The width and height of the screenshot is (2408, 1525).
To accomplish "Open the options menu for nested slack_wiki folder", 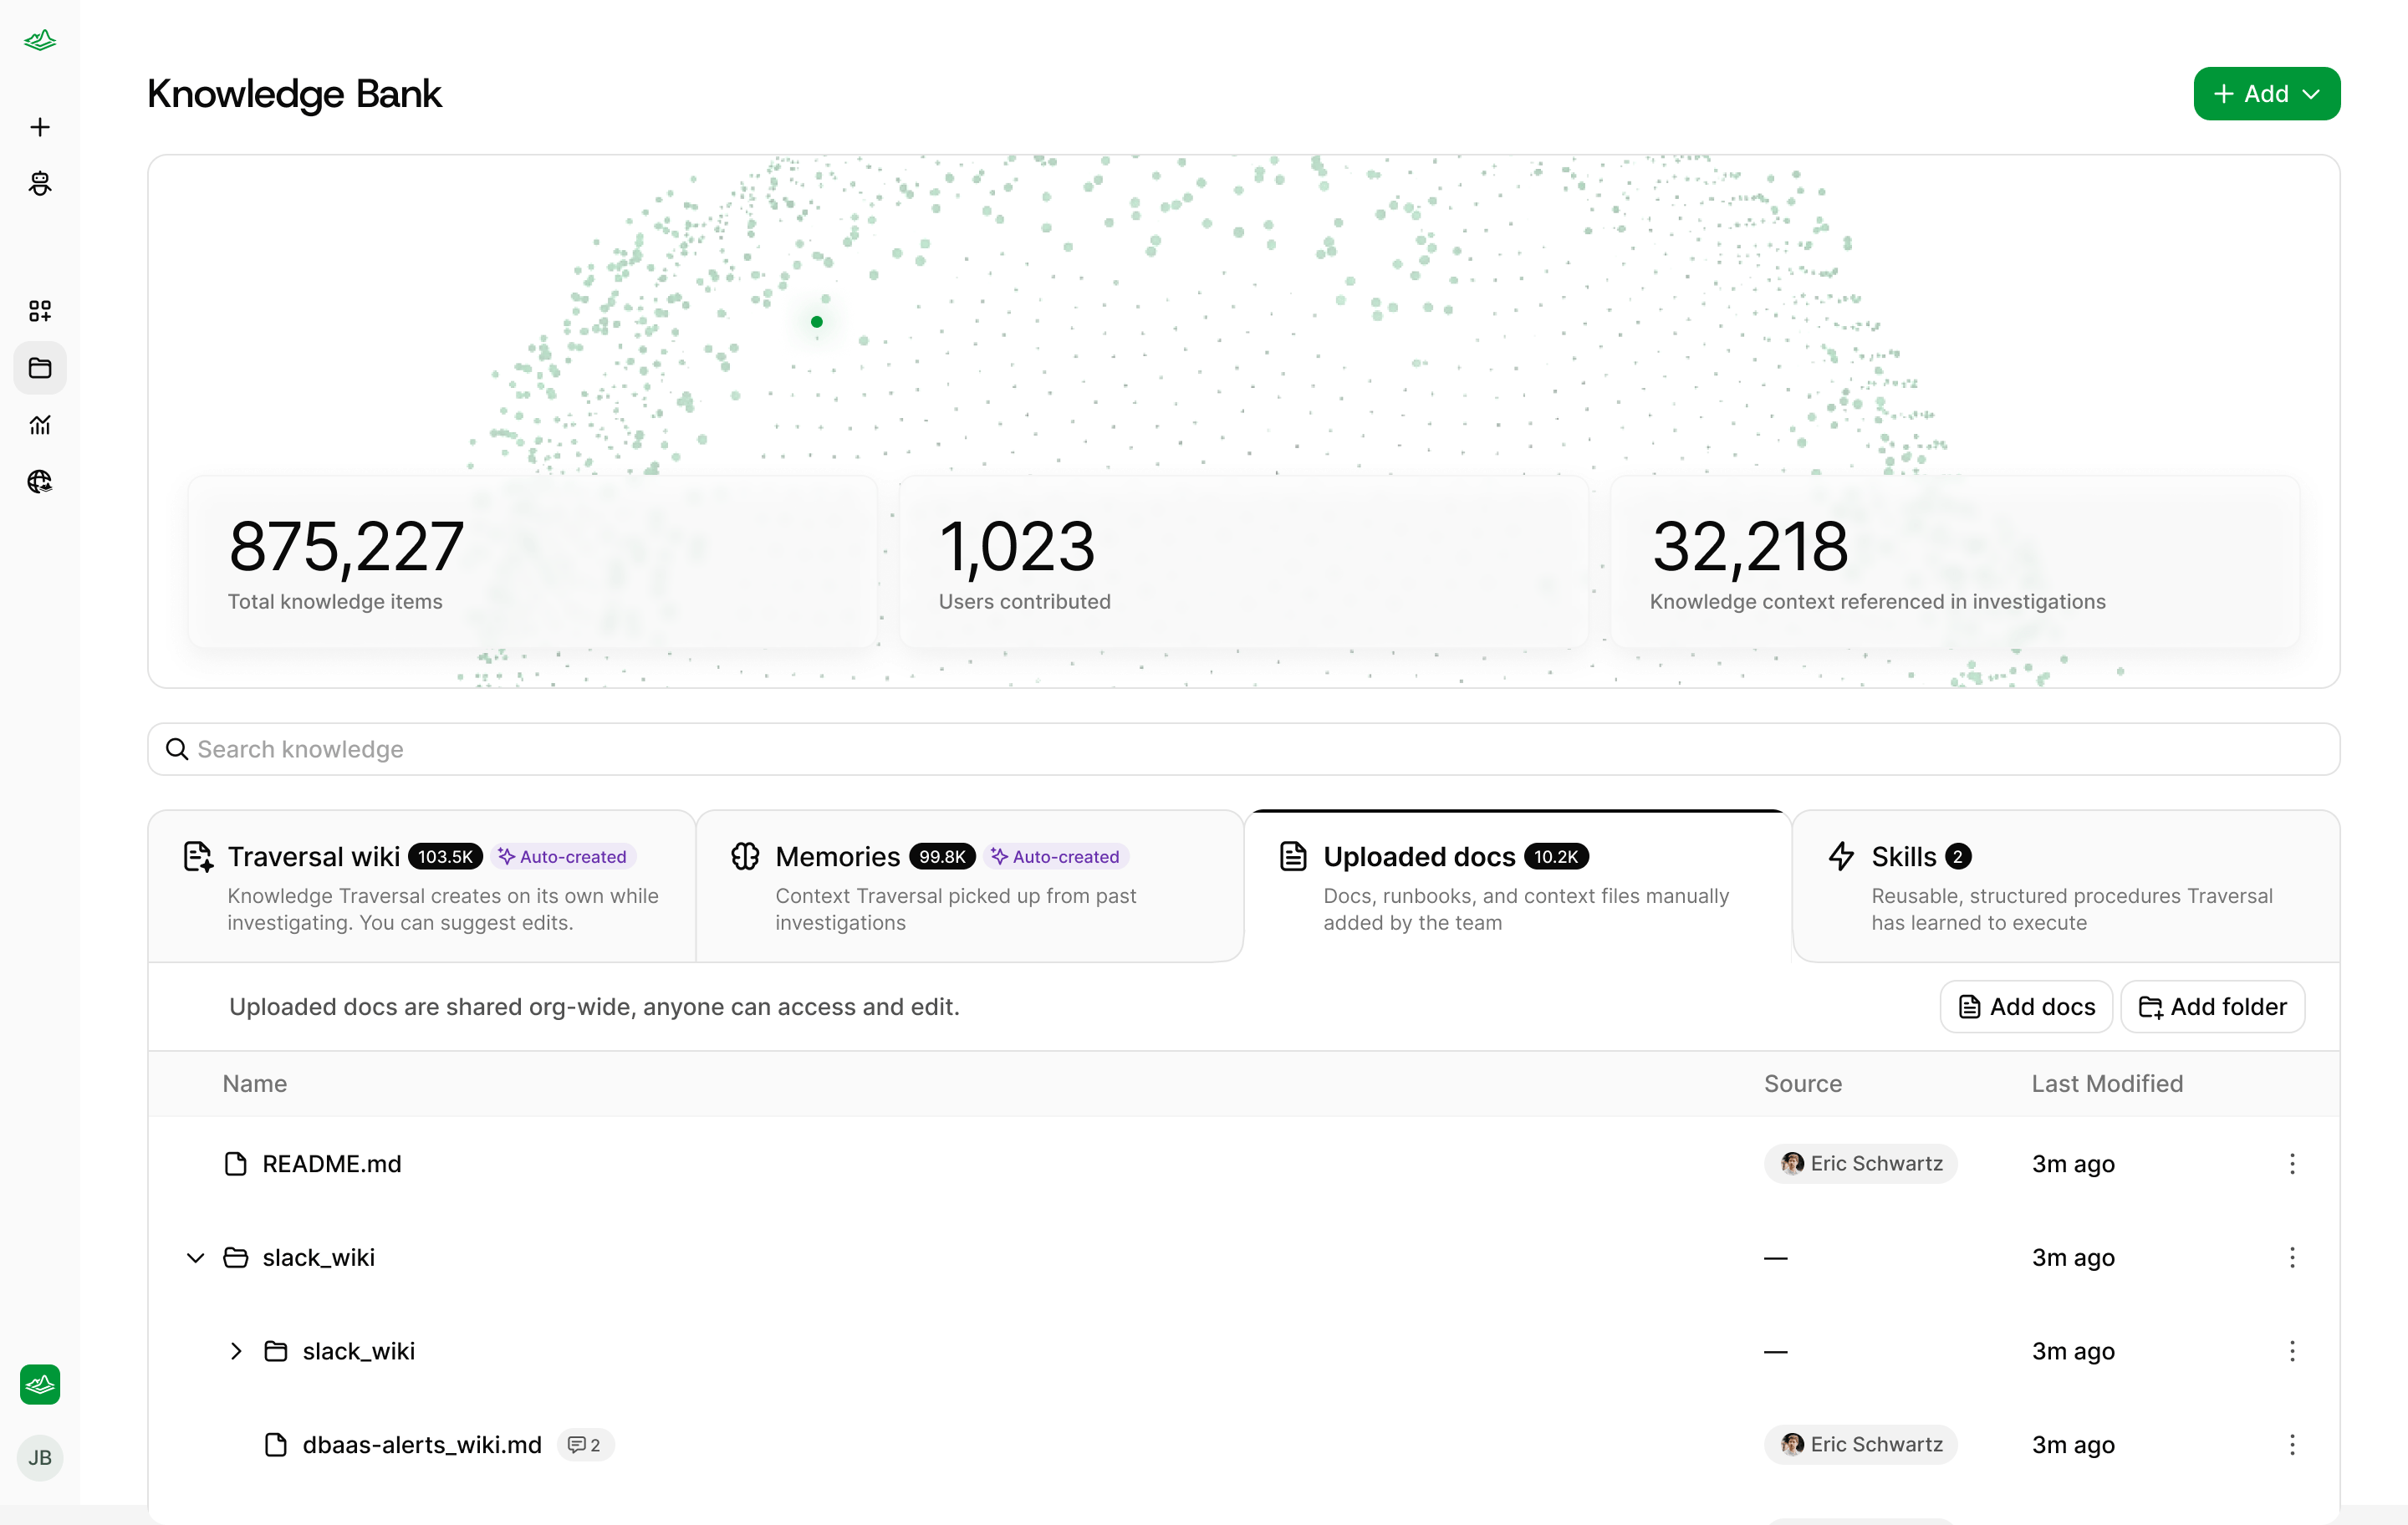I will coord(2292,1351).
